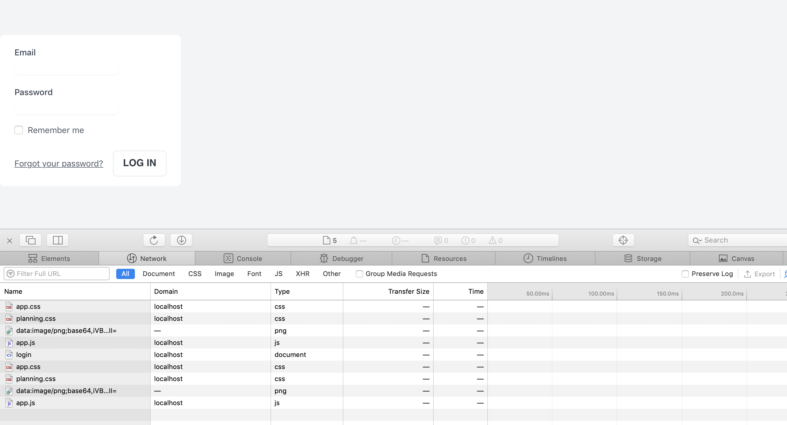Image resolution: width=787 pixels, height=425 pixels.
Task: Click the magnifier icon in the Search field
Action: (x=697, y=240)
